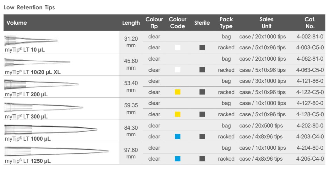Click the Sales Unit column header

click(262, 23)
